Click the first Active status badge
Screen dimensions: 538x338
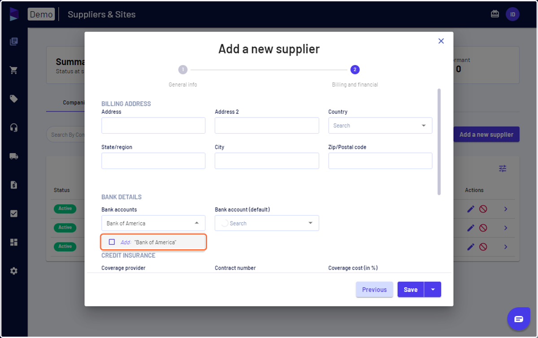pyautogui.click(x=65, y=208)
